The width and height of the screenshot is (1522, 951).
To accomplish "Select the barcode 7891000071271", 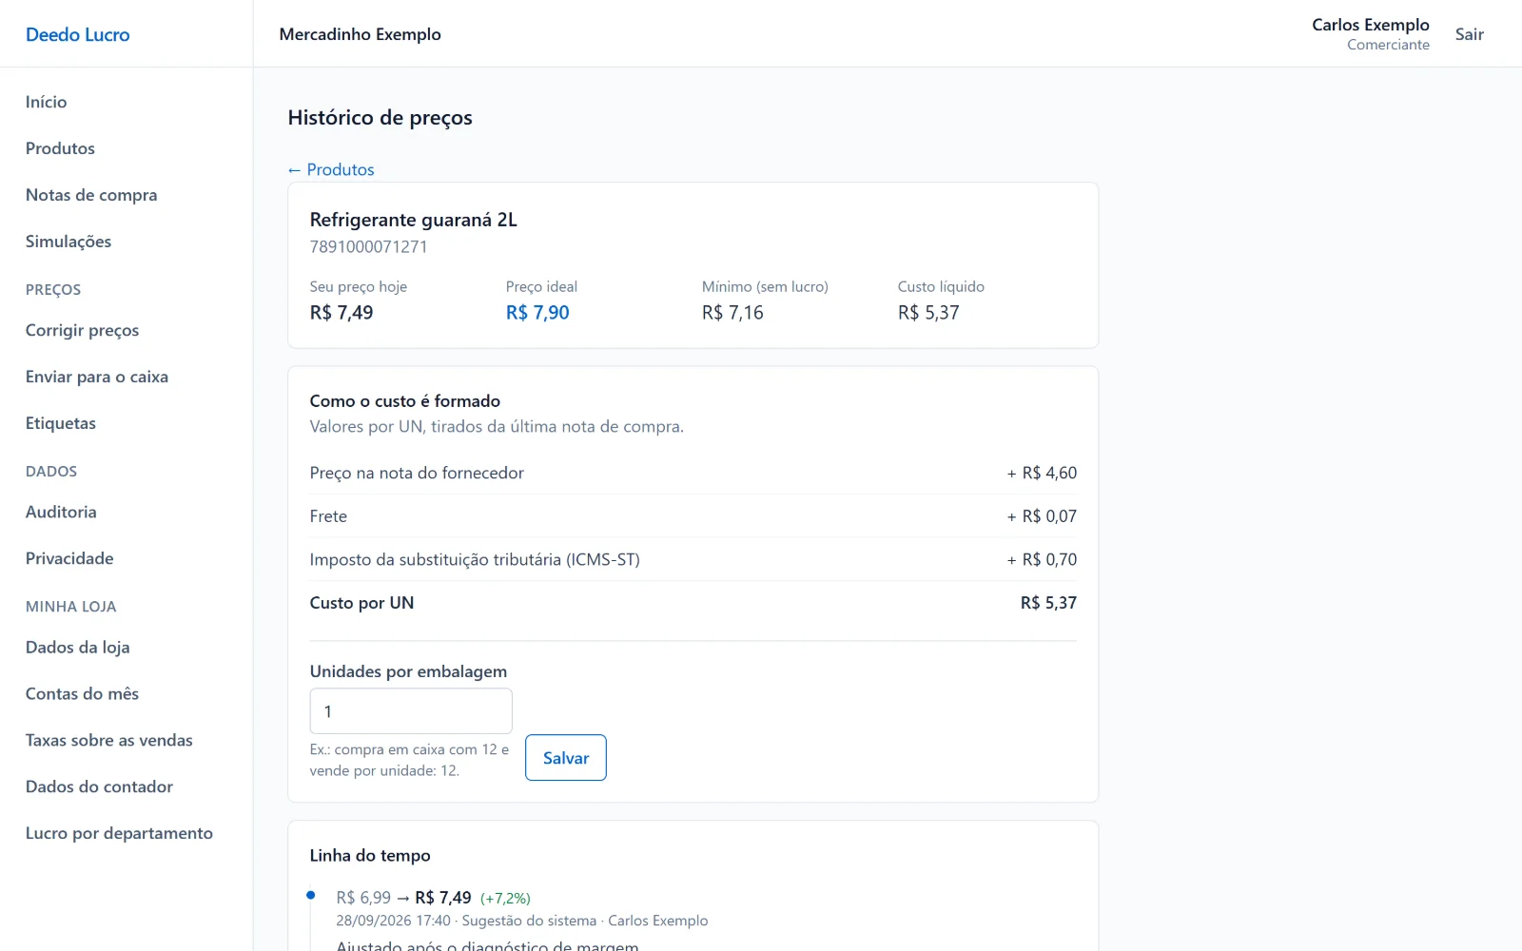I will click(x=369, y=246).
